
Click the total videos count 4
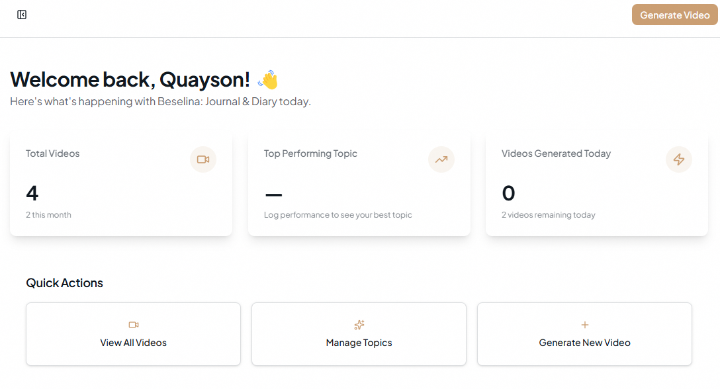[32, 193]
